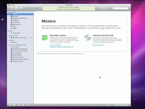Open the Audiolibros sidebar icon
Viewport: 145px width, 109px height.
coord(11,22)
